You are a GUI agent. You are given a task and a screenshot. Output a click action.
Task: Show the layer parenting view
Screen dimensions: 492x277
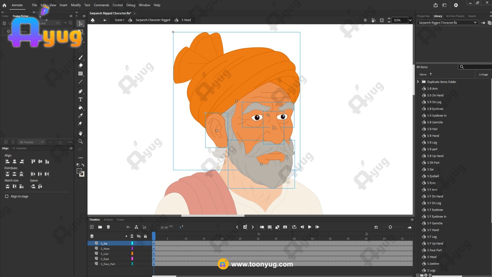point(136,227)
